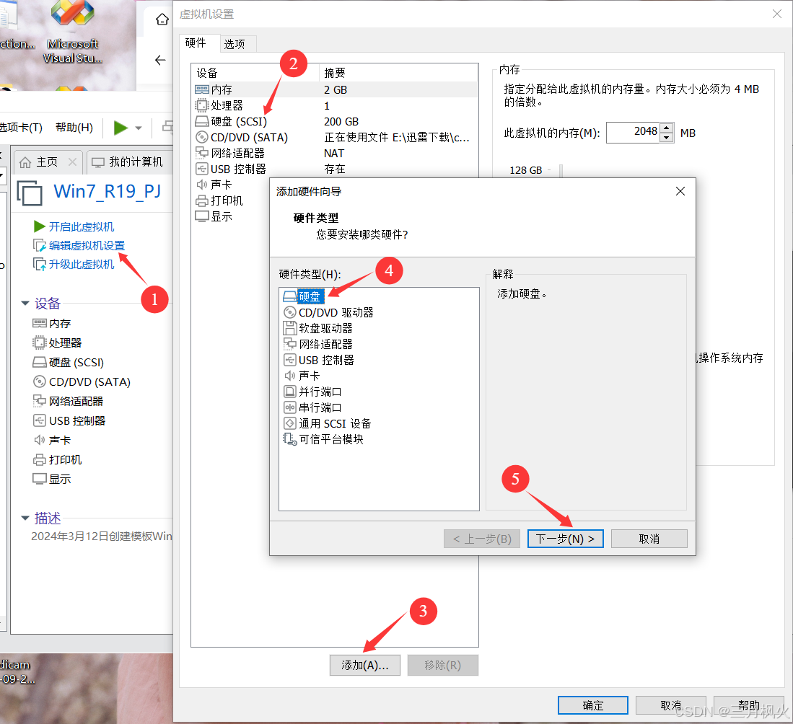Click 下一步(N) in the hardware wizard

pyautogui.click(x=565, y=539)
